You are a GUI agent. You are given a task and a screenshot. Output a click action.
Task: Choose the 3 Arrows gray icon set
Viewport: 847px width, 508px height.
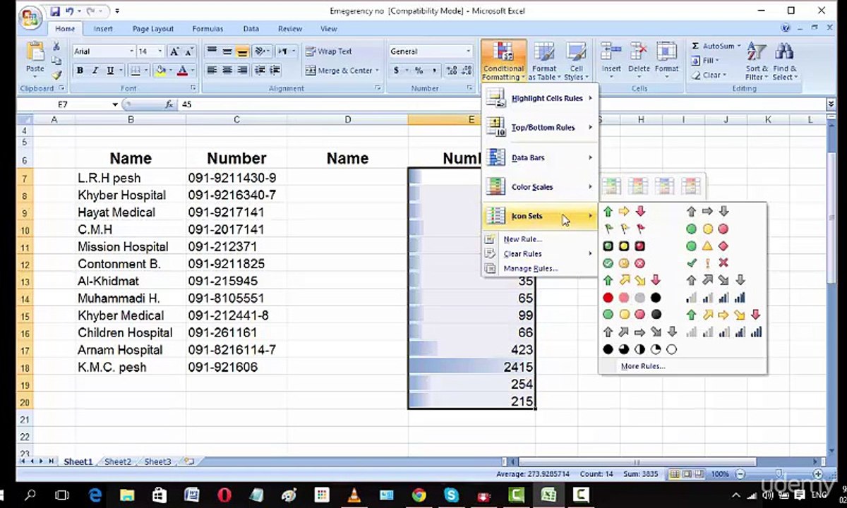point(707,212)
